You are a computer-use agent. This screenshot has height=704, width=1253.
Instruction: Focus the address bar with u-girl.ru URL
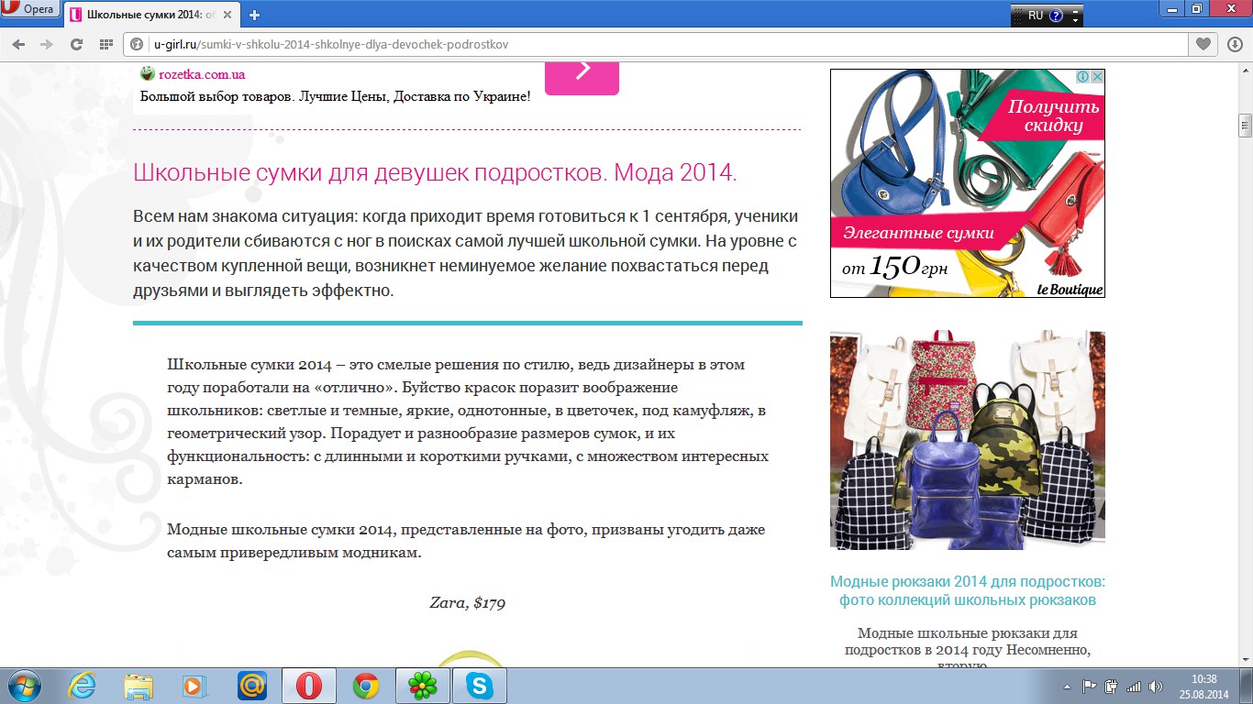click(656, 44)
